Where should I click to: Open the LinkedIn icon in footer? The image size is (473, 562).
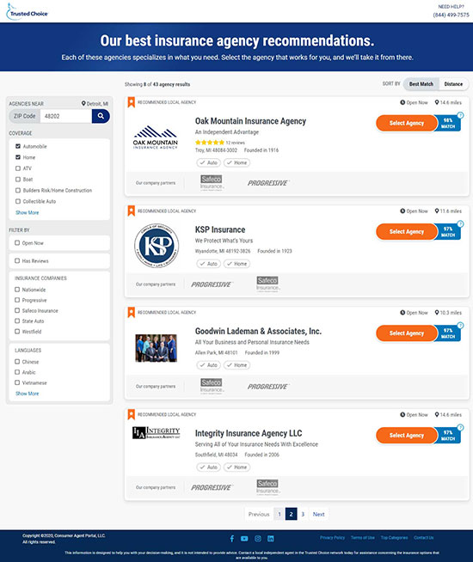(x=271, y=538)
